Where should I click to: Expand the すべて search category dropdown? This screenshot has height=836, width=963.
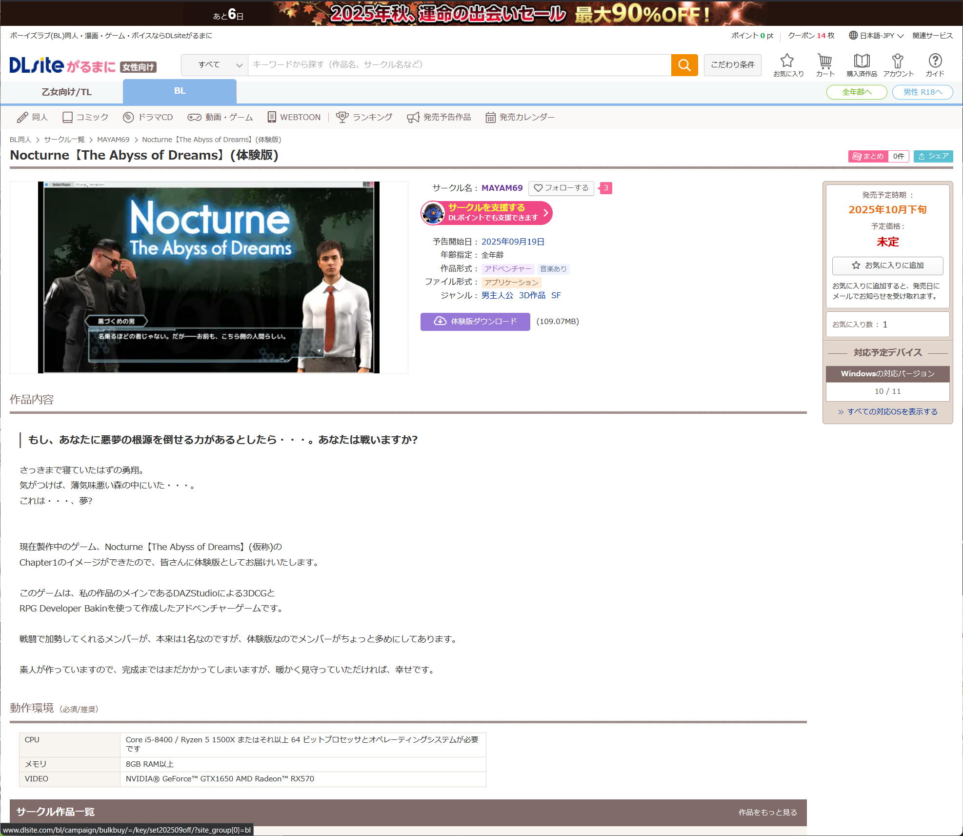(x=215, y=65)
